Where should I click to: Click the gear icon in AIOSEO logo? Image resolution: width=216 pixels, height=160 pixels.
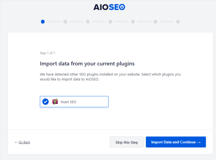point(122,7)
